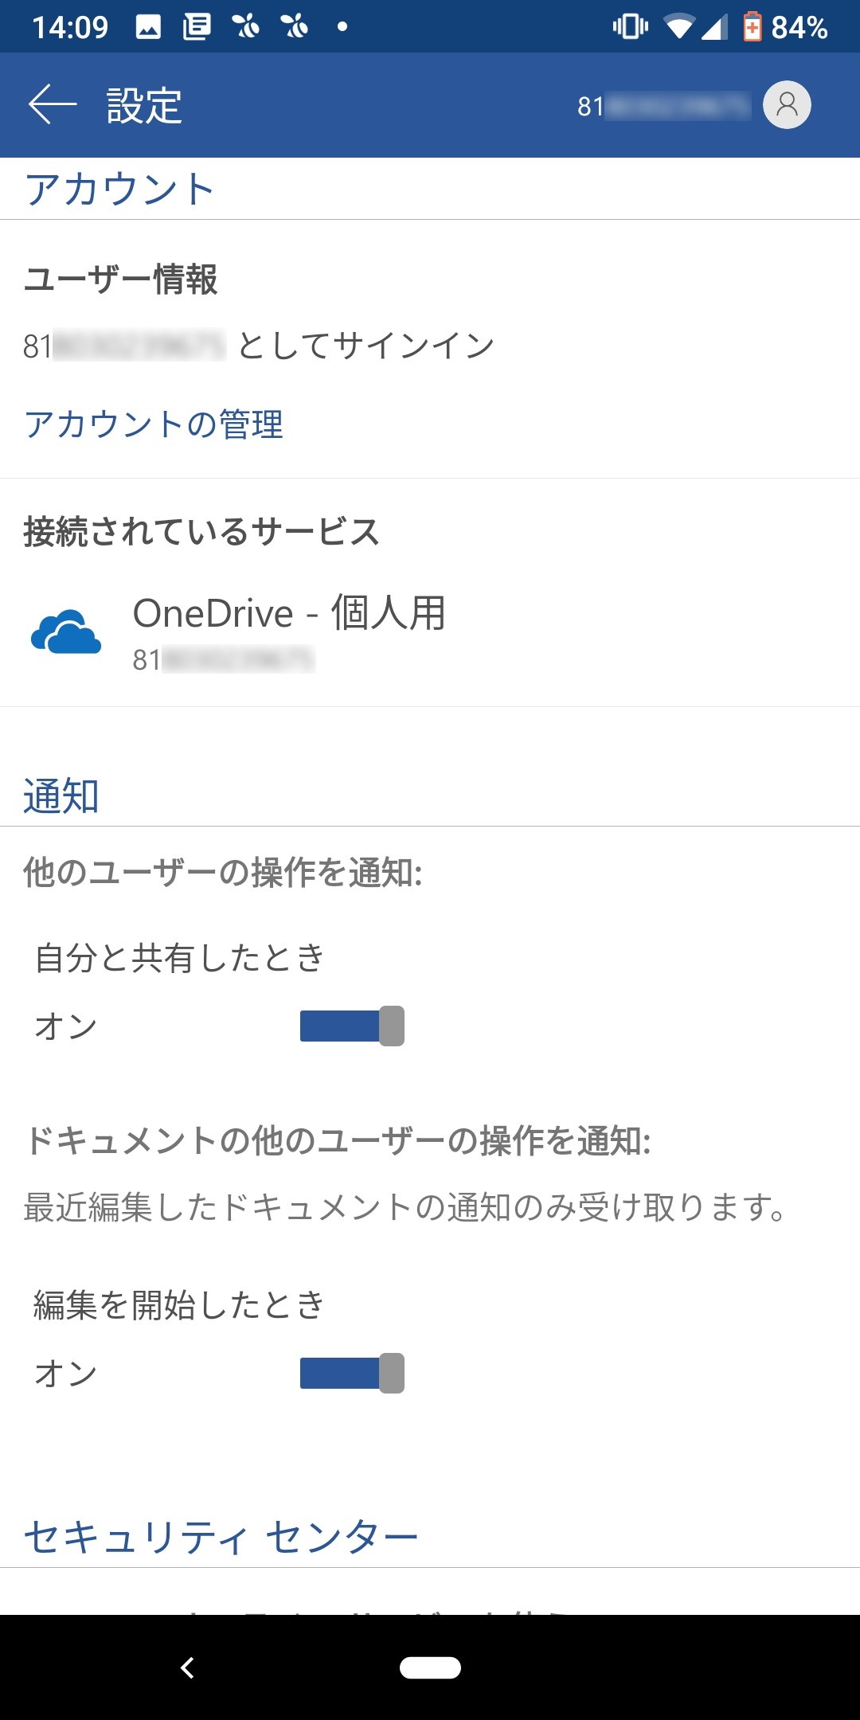The image size is (860, 1720).
Task: Open the アカウントの管理 link
Action: (x=154, y=426)
